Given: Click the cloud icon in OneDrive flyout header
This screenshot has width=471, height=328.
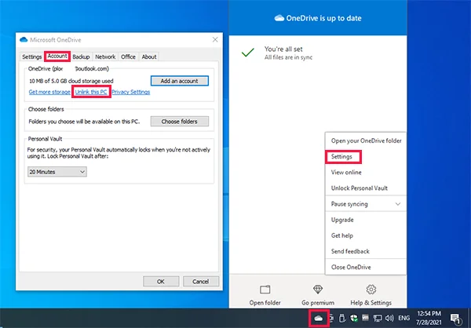Looking at the screenshot, I should pos(279,18).
